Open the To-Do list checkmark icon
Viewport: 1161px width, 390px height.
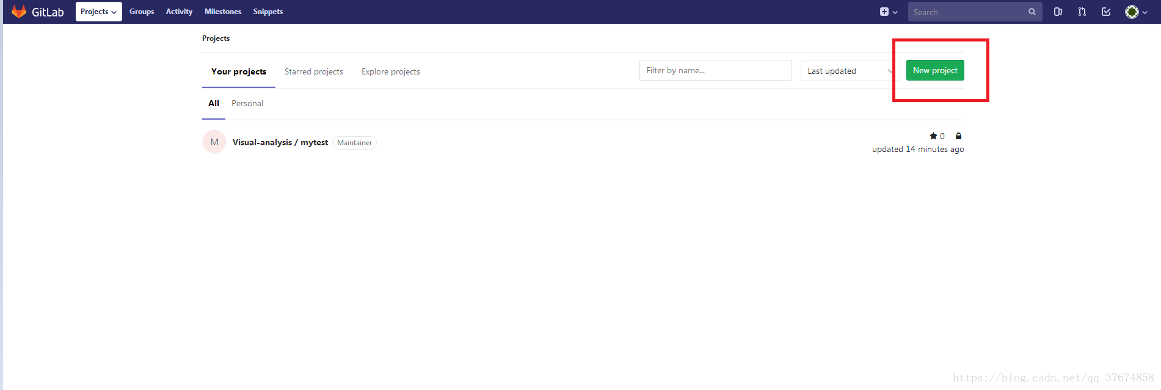click(x=1105, y=12)
